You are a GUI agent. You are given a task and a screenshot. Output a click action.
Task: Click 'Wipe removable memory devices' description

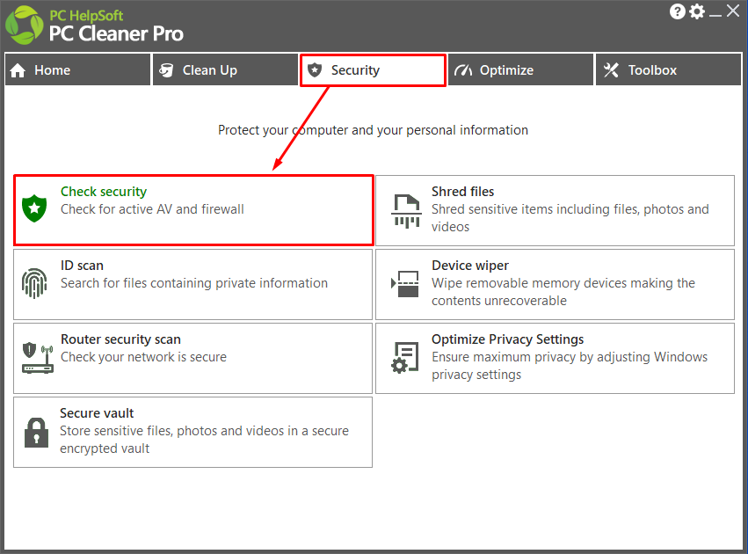tap(563, 292)
